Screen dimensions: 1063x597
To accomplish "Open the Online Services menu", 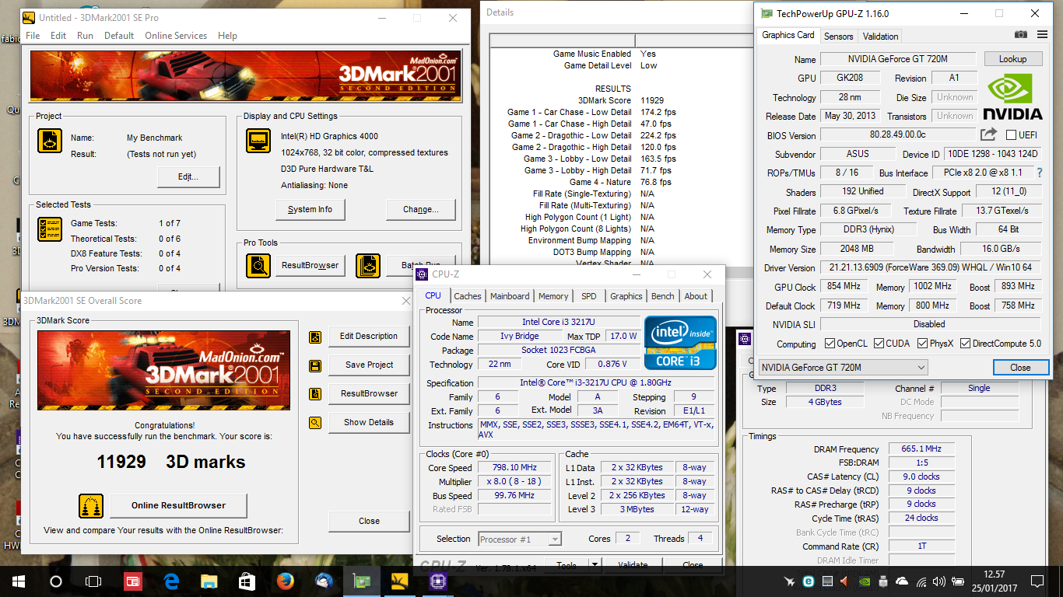I will pyautogui.click(x=176, y=36).
